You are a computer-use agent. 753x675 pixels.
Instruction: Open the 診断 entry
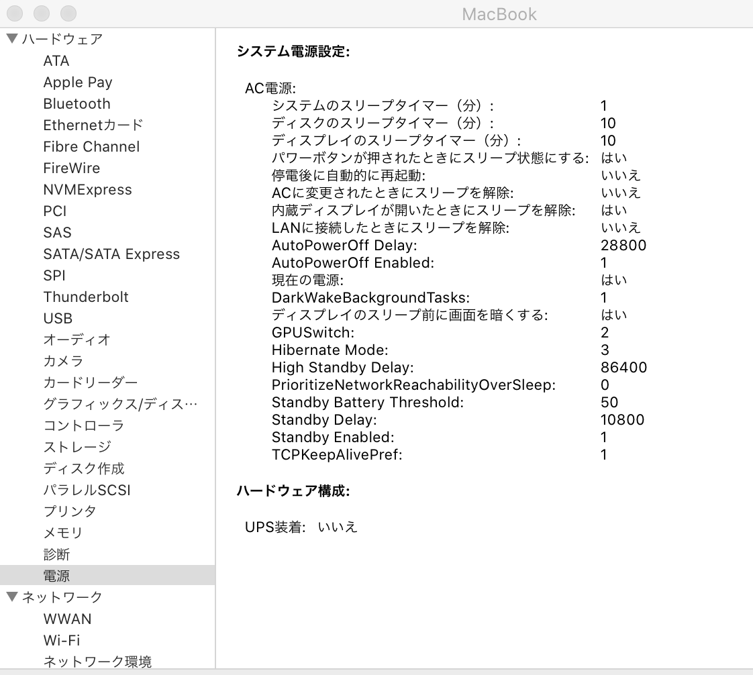(x=56, y=554)
